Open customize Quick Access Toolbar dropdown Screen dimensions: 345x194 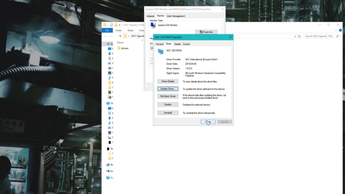tap(119, 25)
